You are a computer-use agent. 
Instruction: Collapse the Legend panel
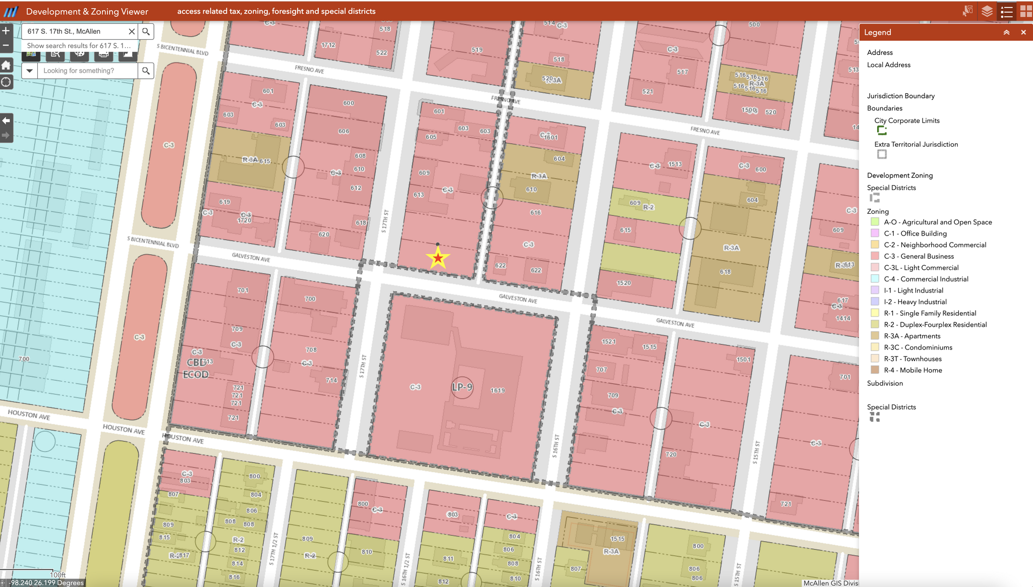[x=1006, y=32]
